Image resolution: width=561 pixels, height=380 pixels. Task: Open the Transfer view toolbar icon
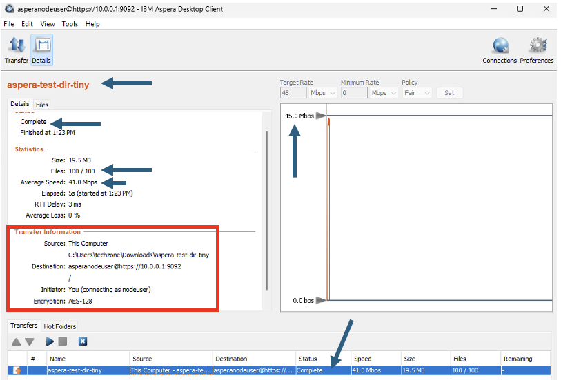point(17,50)
